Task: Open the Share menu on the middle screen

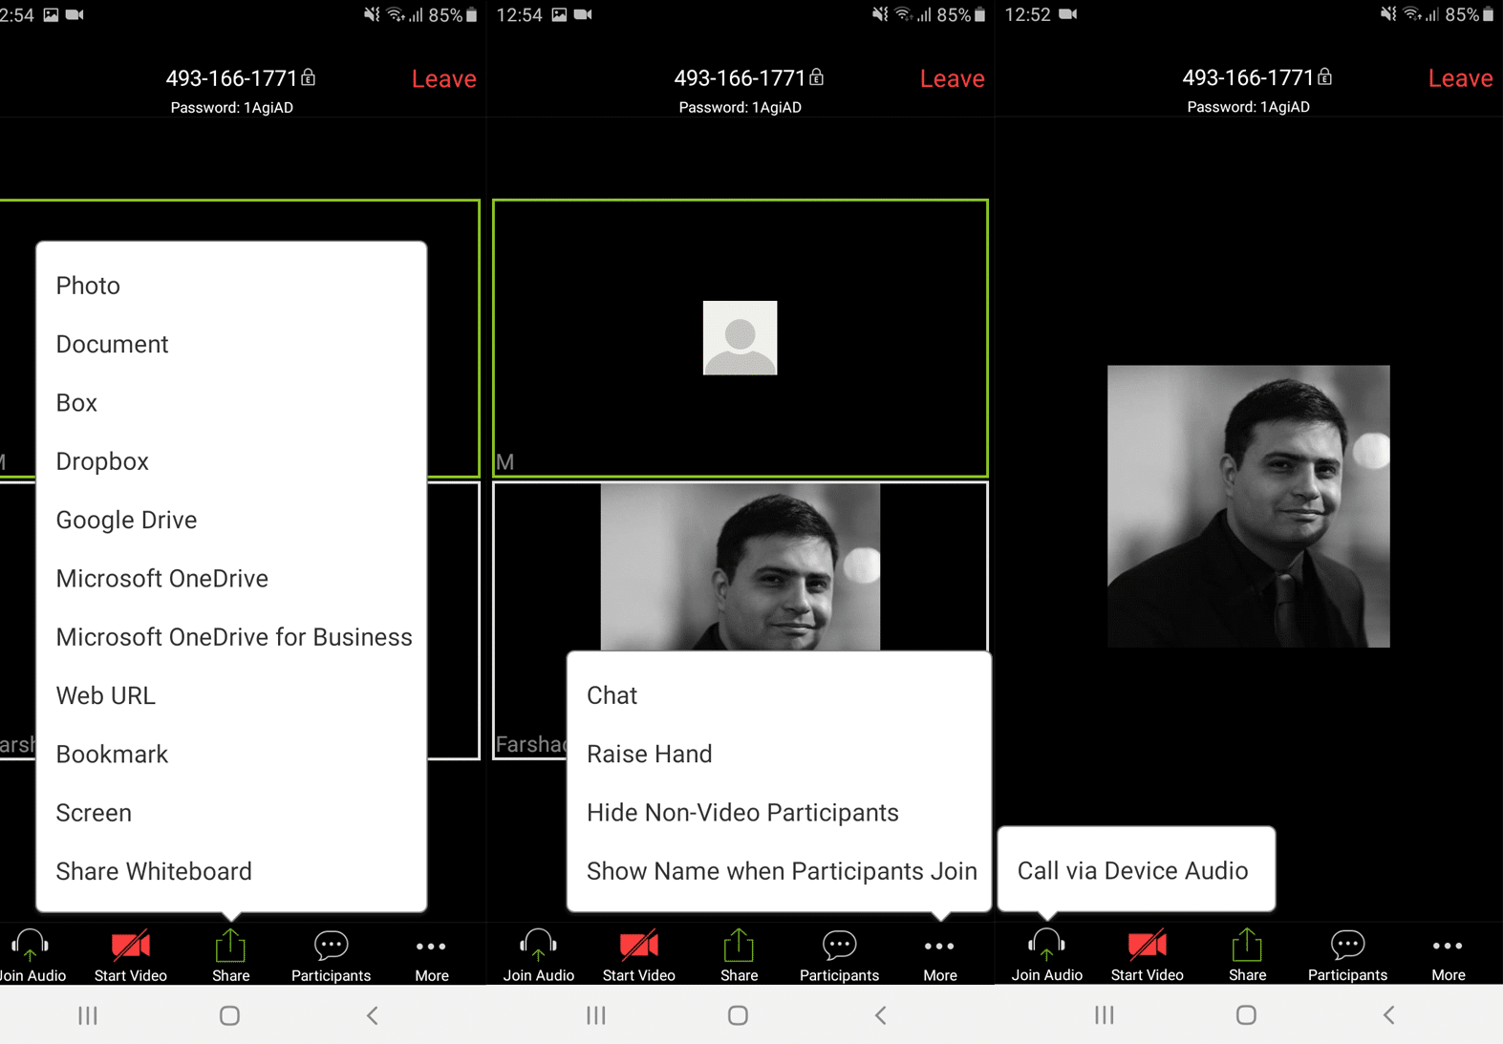Action: pos(739,954)
